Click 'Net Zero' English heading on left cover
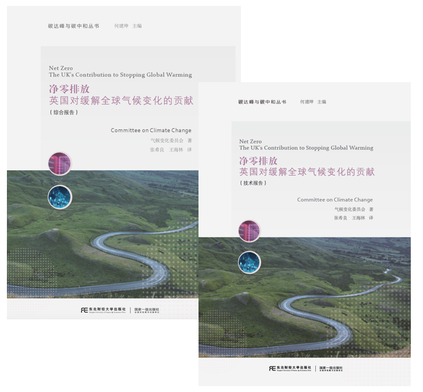This screenshot has height=392, width=423. pos(61,68)
